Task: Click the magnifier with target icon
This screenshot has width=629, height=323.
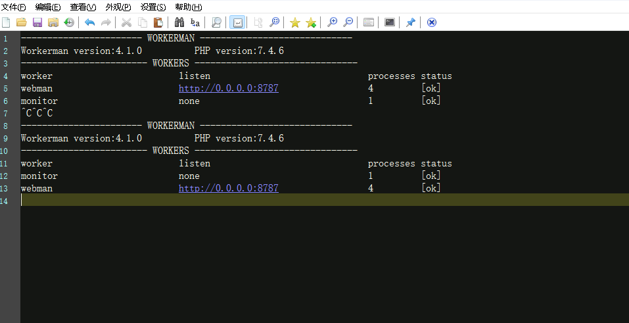Action: click(x=274, y=22)
